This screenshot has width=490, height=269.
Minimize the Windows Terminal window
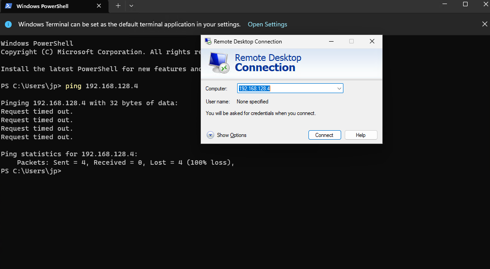point(445,4)
